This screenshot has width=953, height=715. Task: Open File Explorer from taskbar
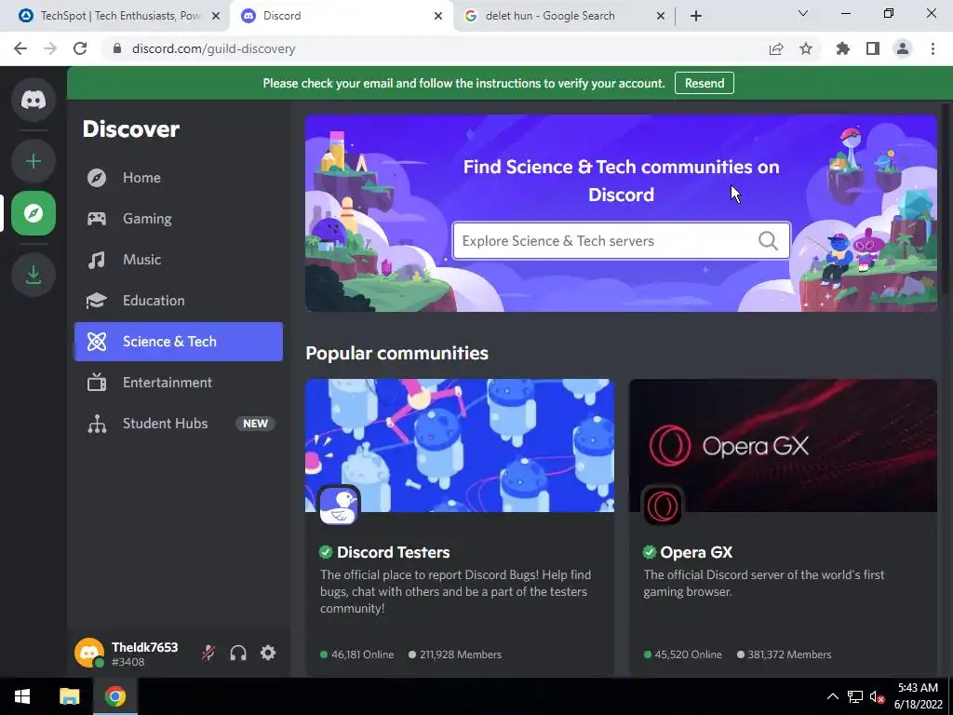tap(69, 696)
